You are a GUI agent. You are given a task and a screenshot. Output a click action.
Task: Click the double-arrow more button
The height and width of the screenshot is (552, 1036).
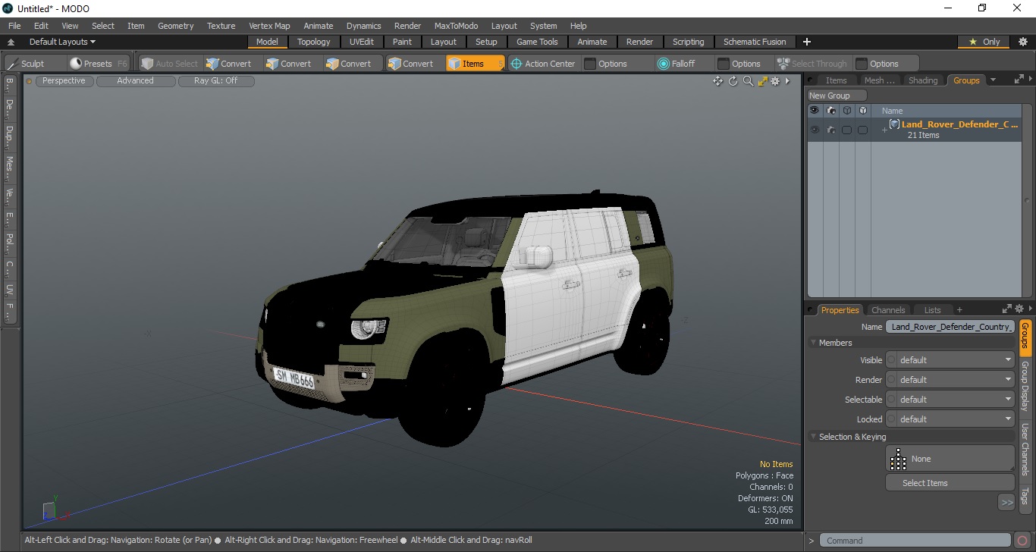point(1006,502)
